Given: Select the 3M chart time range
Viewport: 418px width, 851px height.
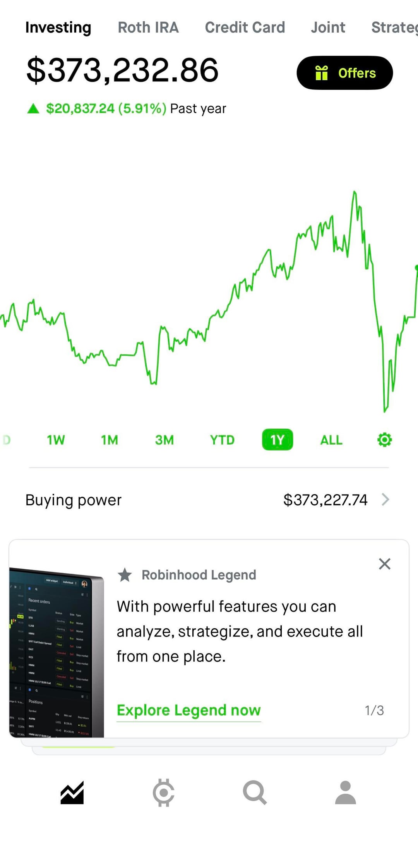Looking at the screenshot, I should pos(164,440).
